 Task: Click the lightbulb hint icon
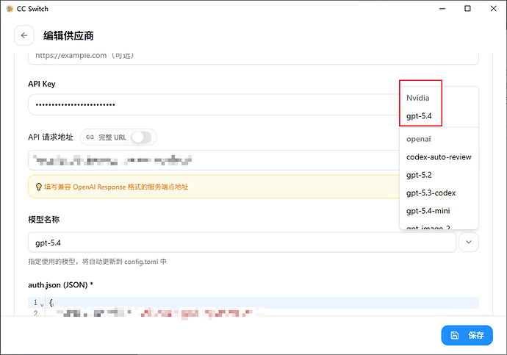[x=38, y=187]
